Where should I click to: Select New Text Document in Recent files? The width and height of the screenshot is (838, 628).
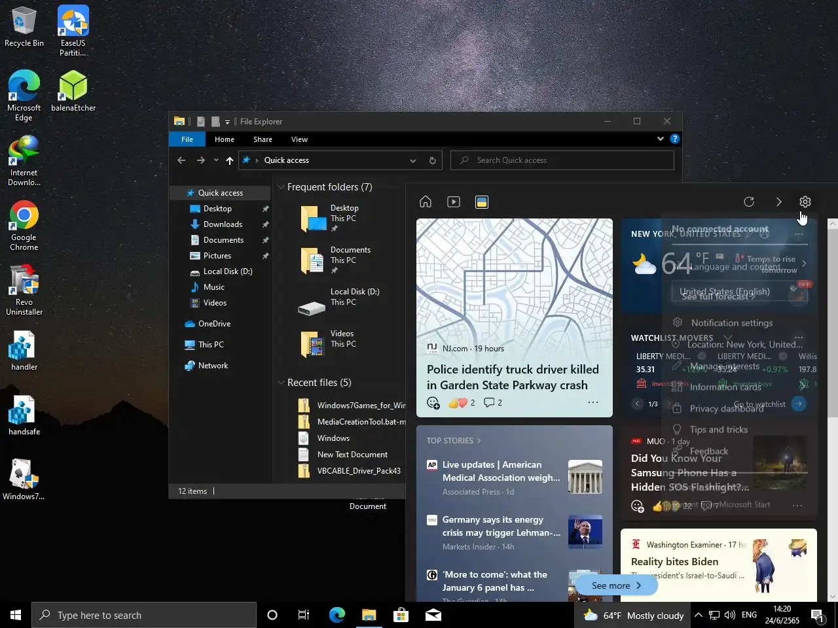352,455
